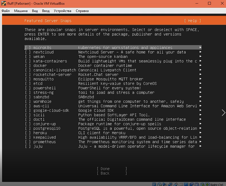Check the aws-cli snap checkbox
The image size is (226, 186).
click(28, 106)
